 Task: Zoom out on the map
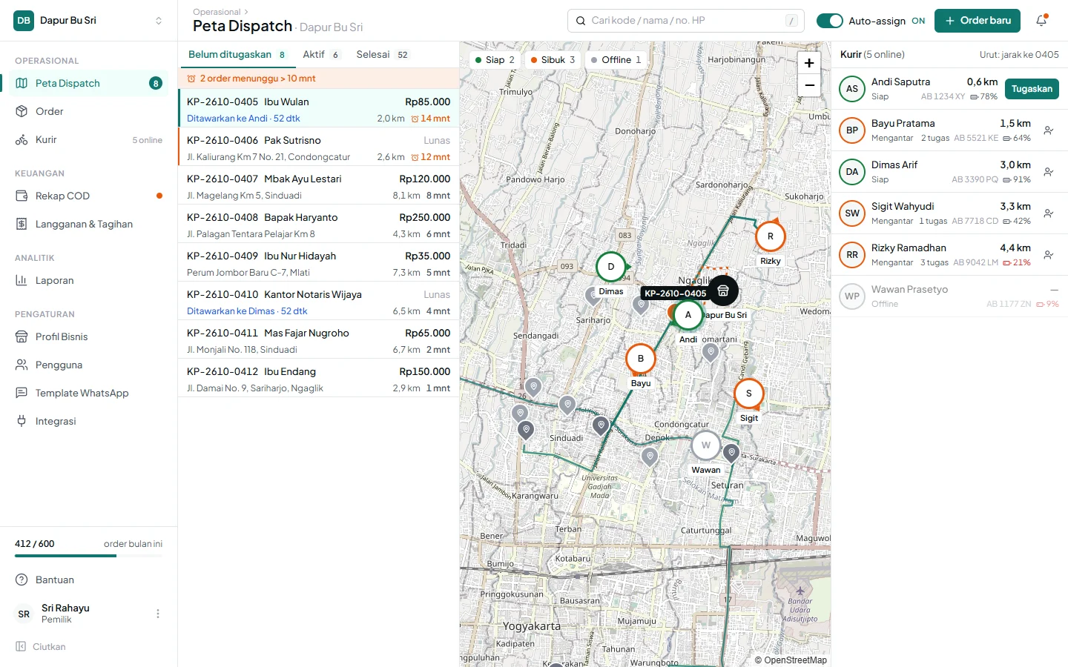tap(809, 85)
